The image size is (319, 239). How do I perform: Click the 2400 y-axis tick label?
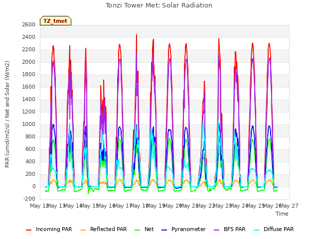(29, 37)
